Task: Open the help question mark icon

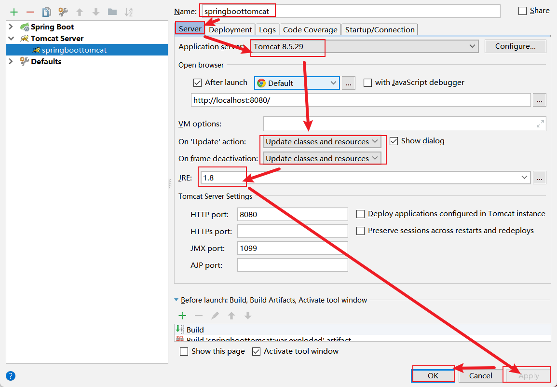Action: point(11,375)
